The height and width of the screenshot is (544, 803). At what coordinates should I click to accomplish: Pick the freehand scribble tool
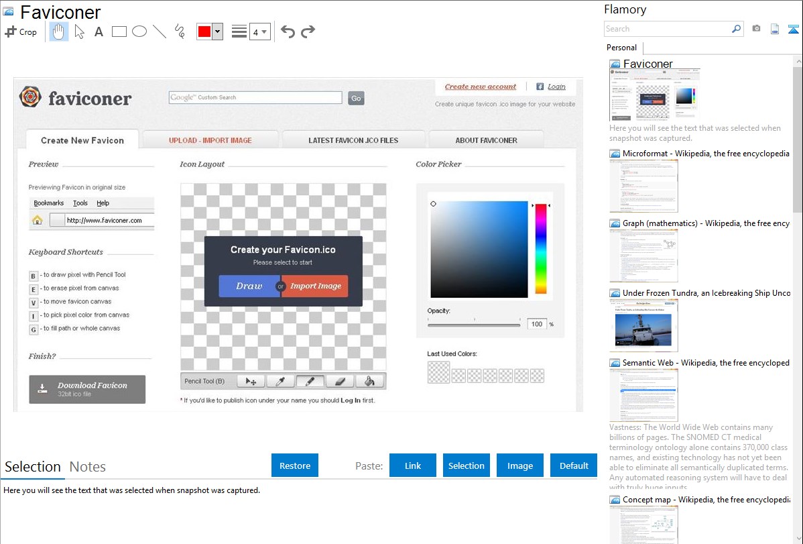179,32
